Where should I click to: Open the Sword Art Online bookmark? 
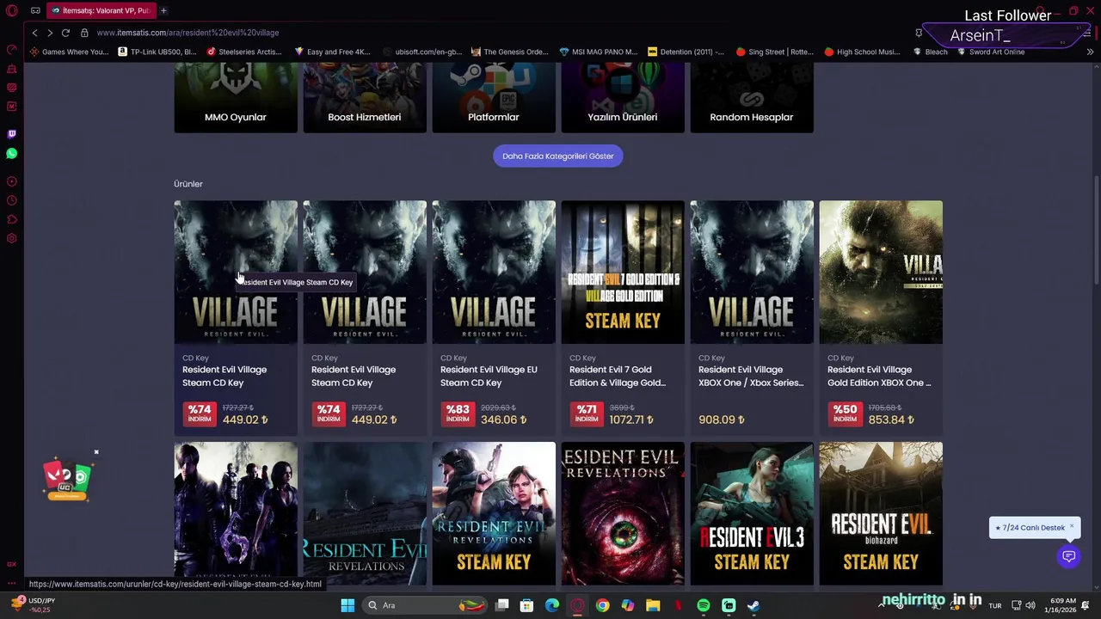click(x=991, y=52)
